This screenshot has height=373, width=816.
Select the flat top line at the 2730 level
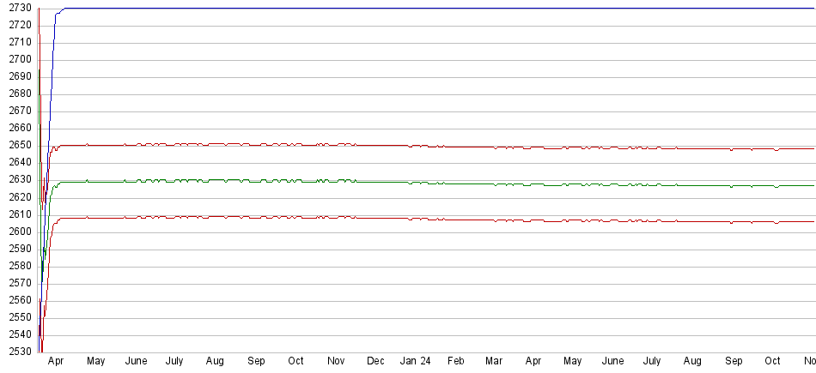pyautogui.click(x=429, y=9)
